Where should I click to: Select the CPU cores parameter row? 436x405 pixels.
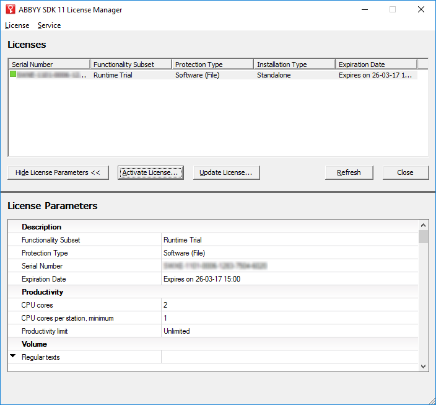(x=213, y=305)
